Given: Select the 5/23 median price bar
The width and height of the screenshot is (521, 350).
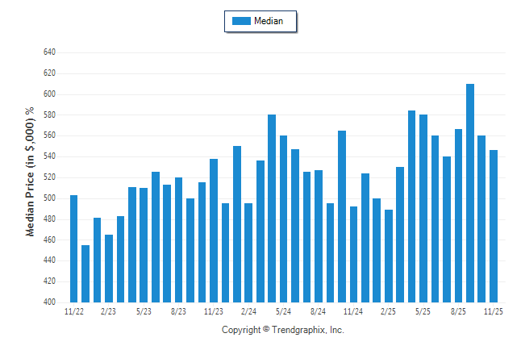Looking at the screenshot, I should [x=144, y=245].
